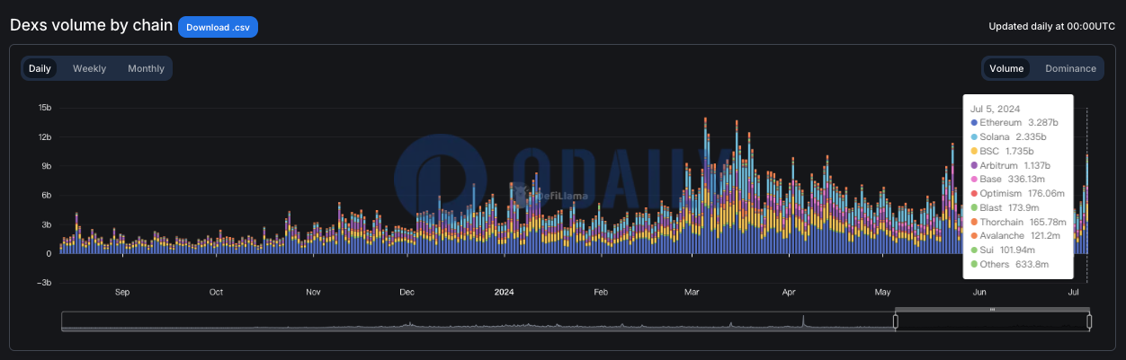Click the Nov x-axis label
Viewport: 1126px width, 360px height.
pyautogui.click(x=313, y=293)
